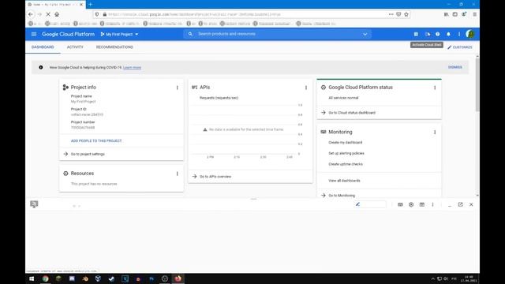Screen dimensions: 505x284
Task: Open APIs card options menu
Action: tap(306, 88)
